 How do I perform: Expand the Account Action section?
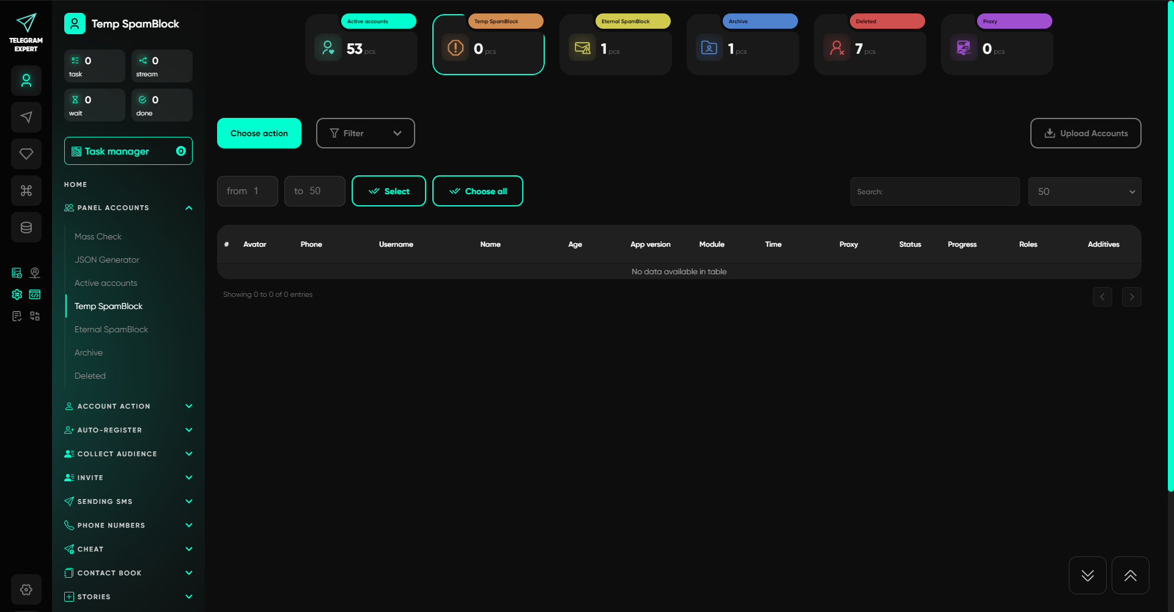pos(128,406)
